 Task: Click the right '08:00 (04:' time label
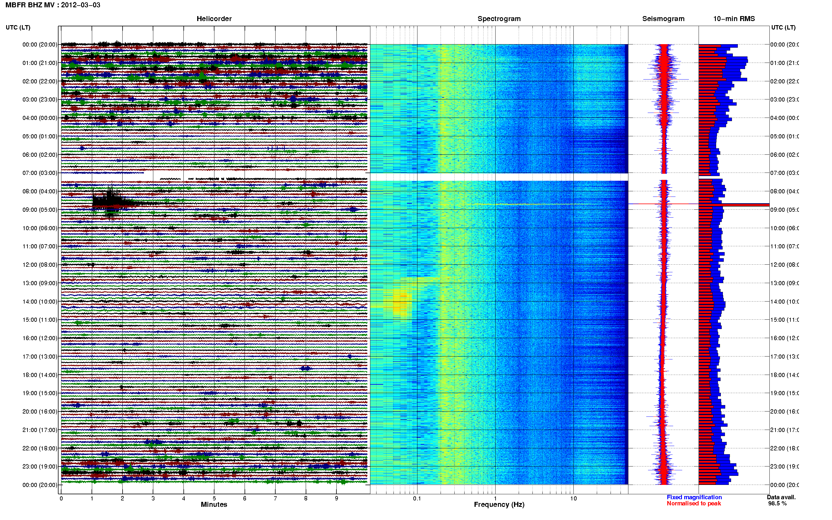click(784, 191)
